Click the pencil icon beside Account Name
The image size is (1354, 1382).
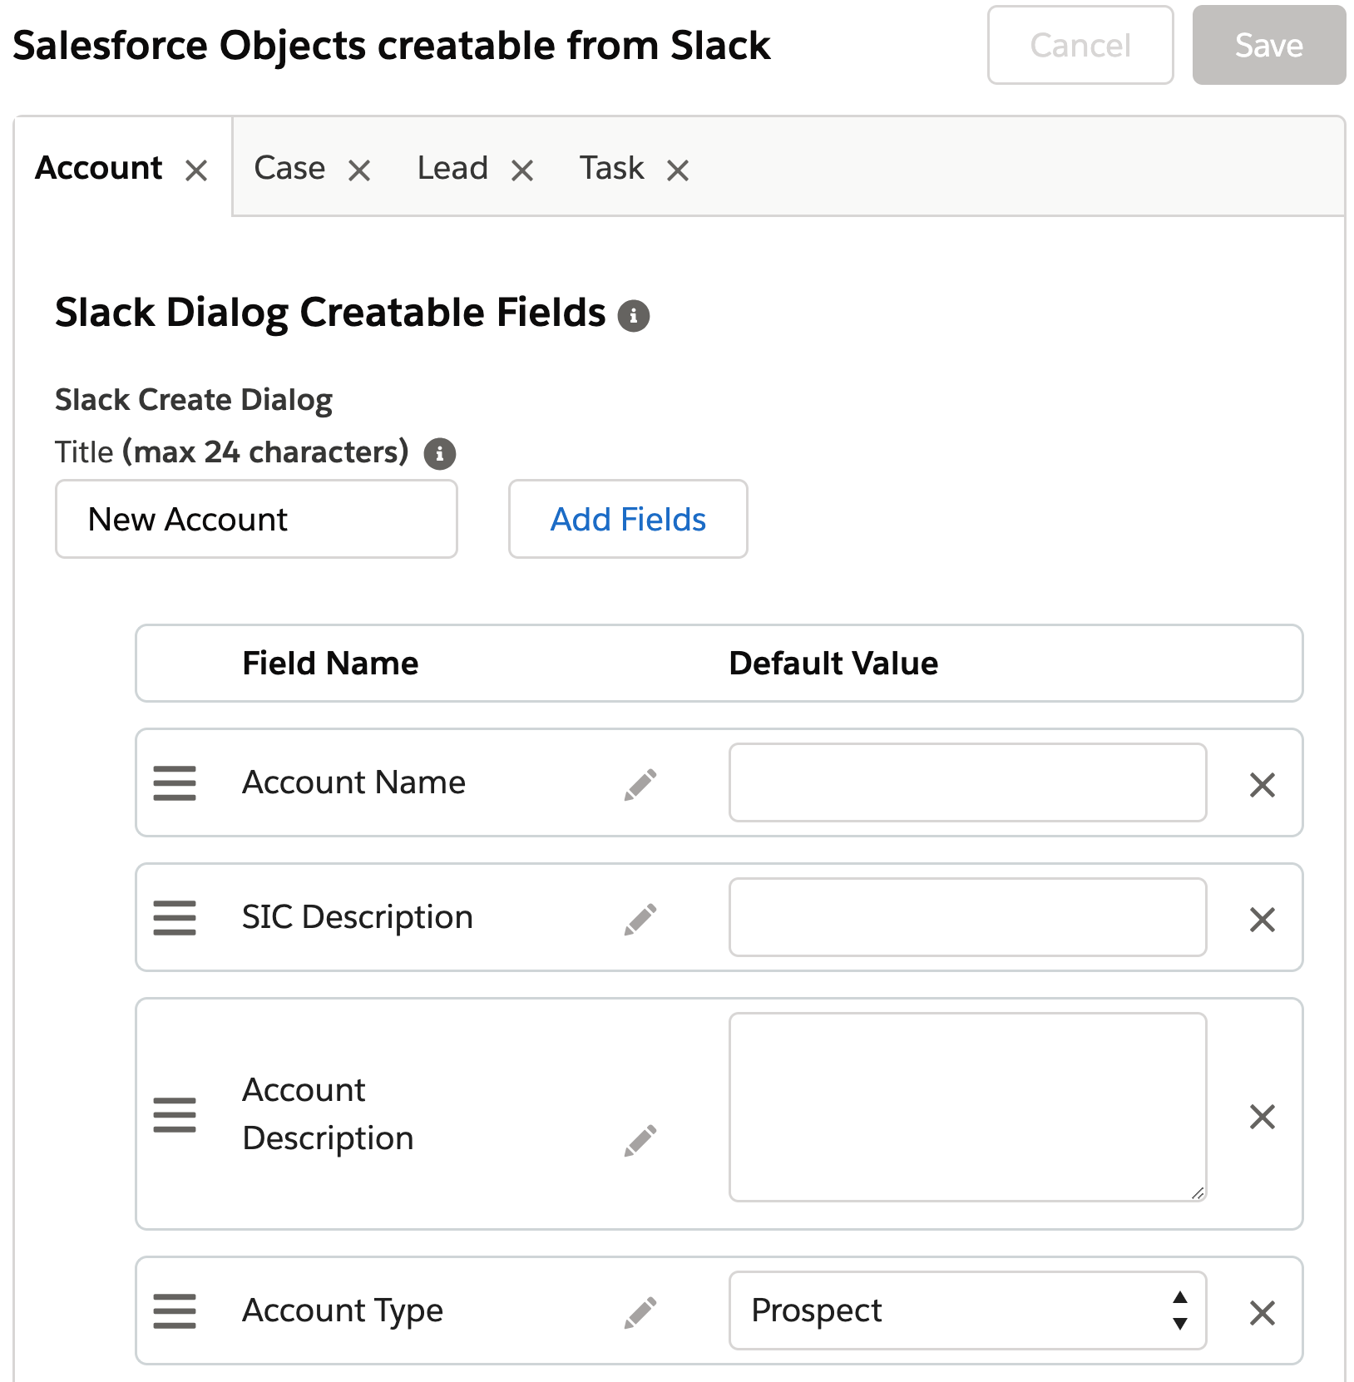pos(640,784)
